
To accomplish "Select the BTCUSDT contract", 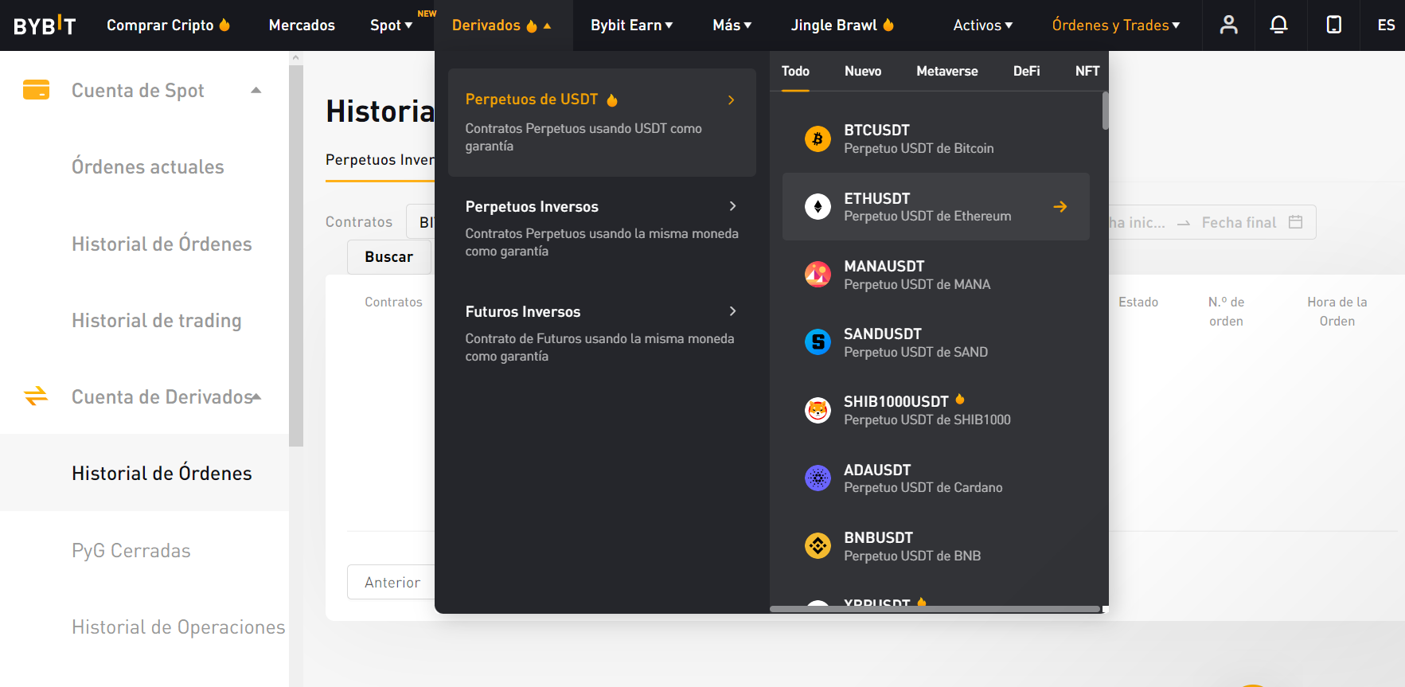I will (x=936, y=139).
